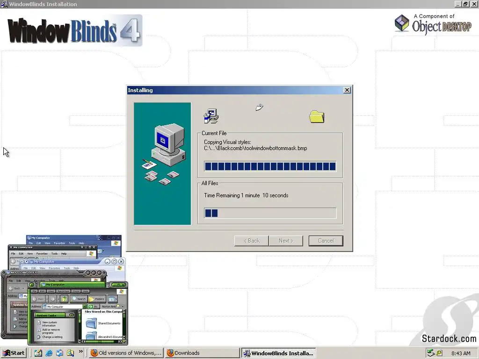Click the WindowBlinds 4 logo
479x359 pixels.
(74, 30)
